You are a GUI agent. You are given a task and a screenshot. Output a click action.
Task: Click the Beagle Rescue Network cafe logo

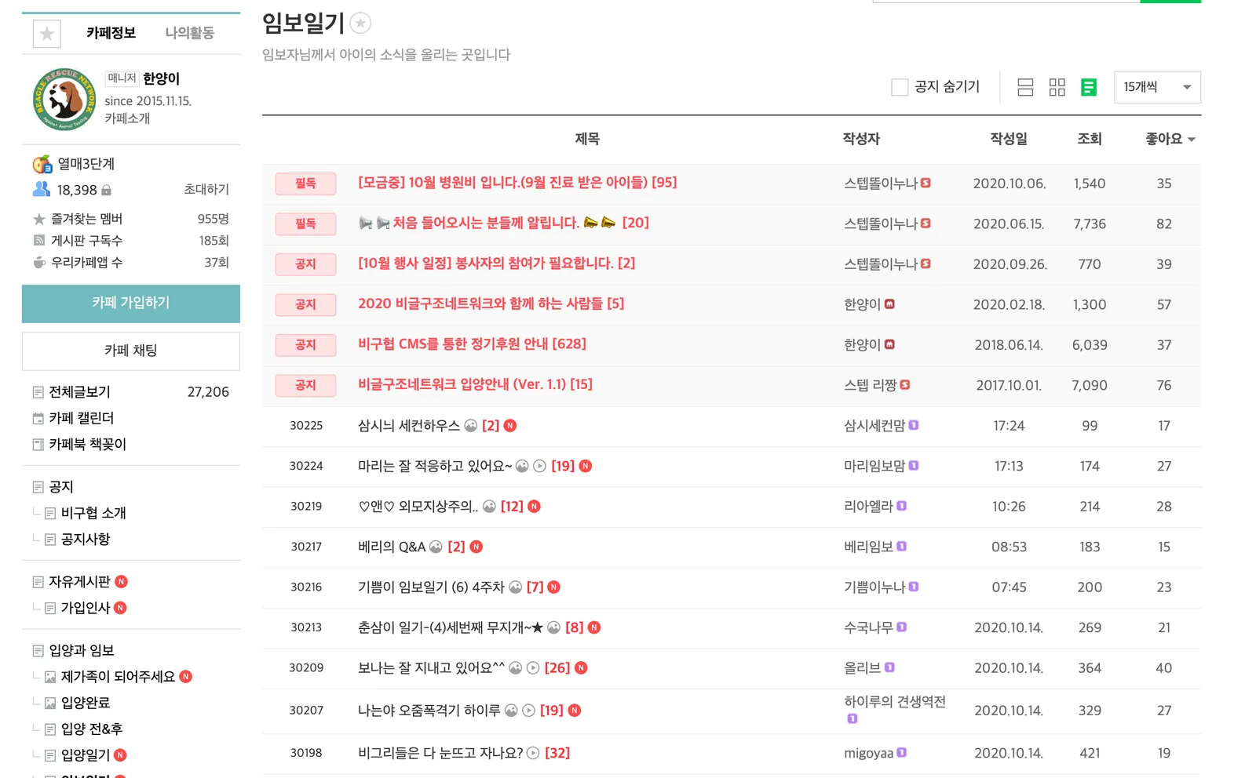point(64,100)
